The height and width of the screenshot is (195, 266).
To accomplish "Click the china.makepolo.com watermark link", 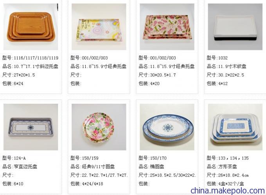I will (x=228, y=190).
